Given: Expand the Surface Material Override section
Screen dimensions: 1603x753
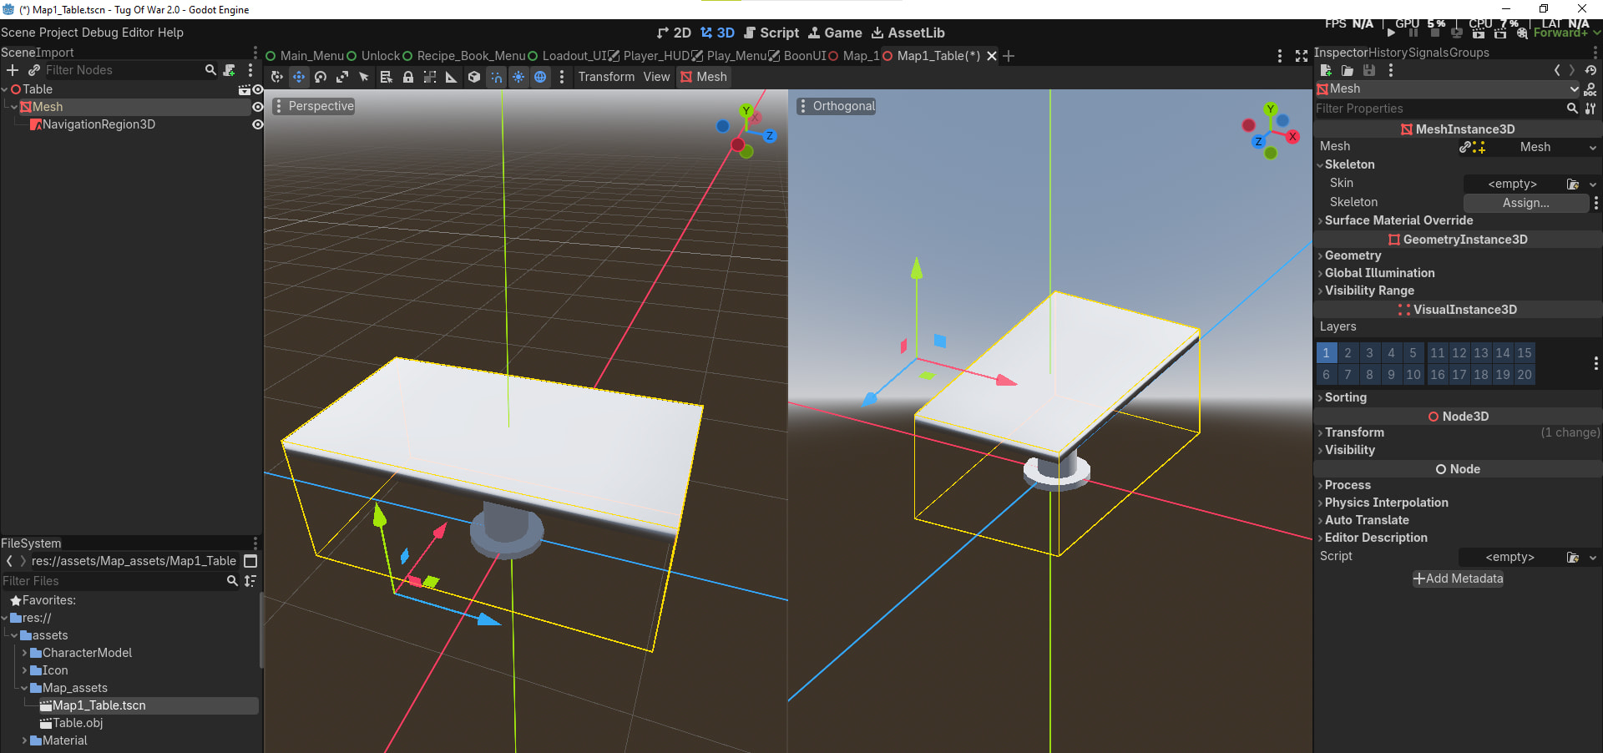Looking at the screenshot, I should 1398,220.
